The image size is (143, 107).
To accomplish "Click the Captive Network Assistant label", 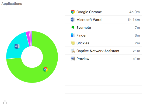I will tap(98, 51).
